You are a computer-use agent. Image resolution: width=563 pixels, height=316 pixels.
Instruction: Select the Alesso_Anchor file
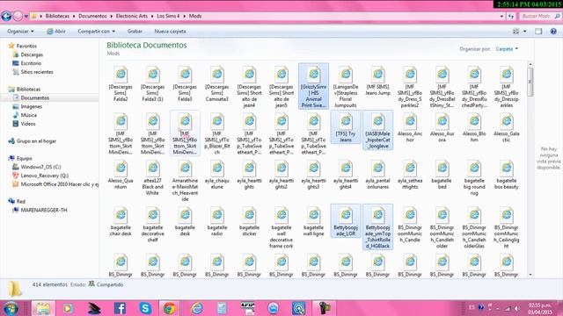click(x=410, y=127)
